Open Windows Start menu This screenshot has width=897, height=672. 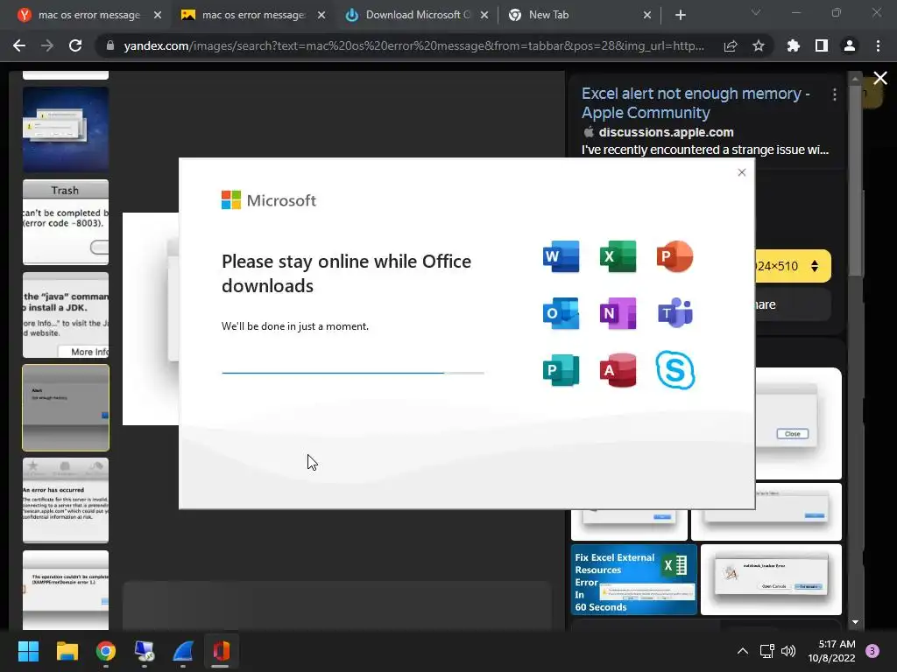click(28, 651)
